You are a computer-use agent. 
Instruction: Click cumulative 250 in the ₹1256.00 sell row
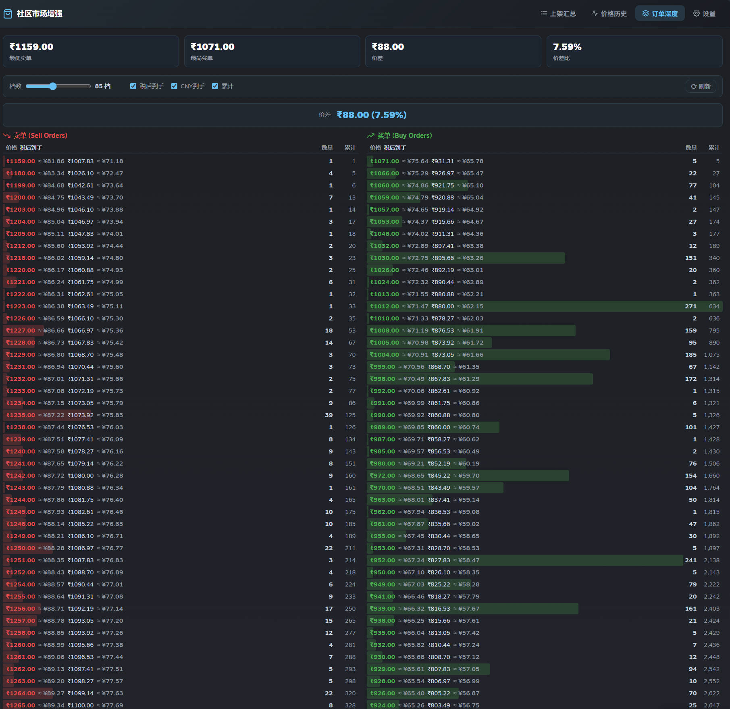(x=350, y=609)
